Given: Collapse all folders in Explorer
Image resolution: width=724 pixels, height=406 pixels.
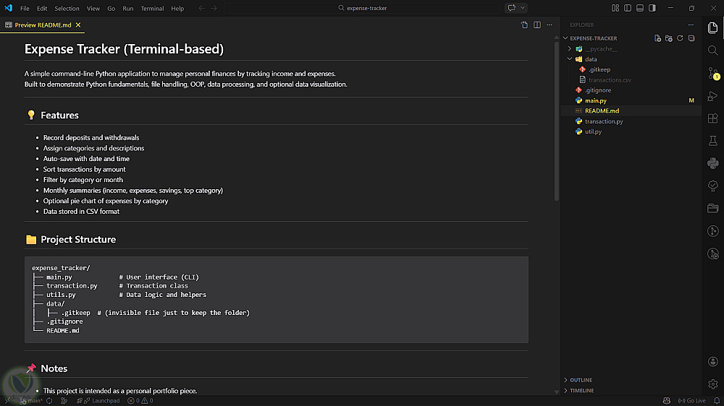Looking at the screenshot, I should pos(691,38).
